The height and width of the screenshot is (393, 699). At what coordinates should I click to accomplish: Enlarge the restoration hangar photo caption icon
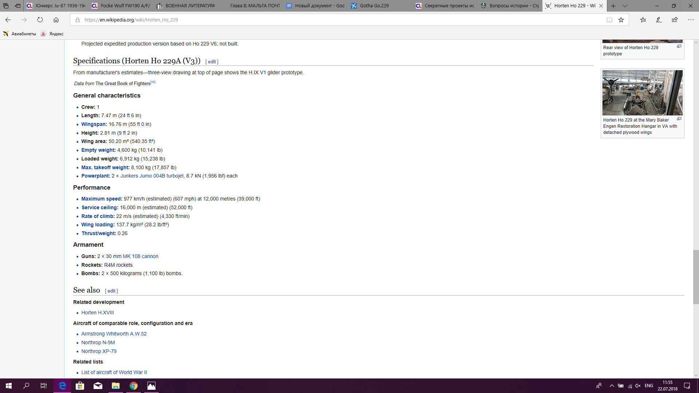pyautogui.click(x=679, y=119)
